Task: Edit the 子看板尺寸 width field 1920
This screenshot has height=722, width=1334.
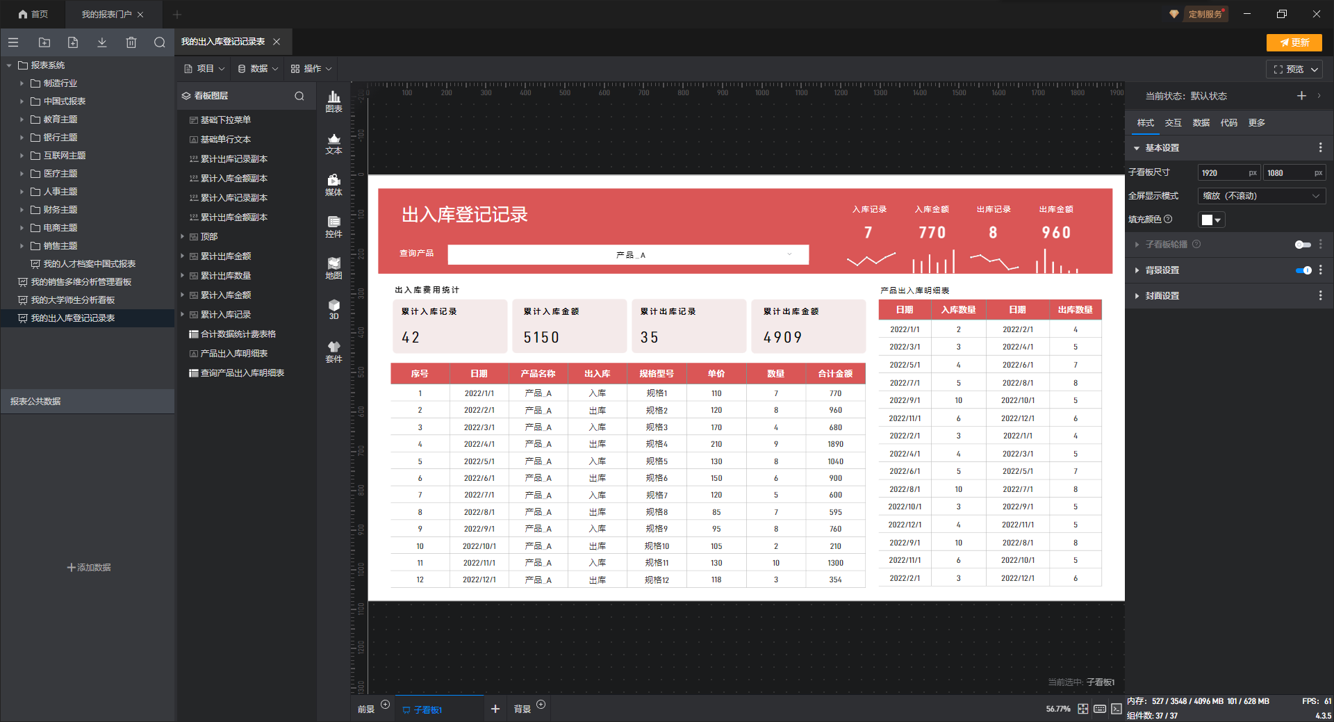Action: click(x=1228, y=173)
